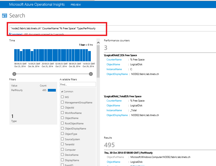The height and width of the screenshot is (166, 216).
Task: Check the DisplayName filter checkbox
Action: [62, 160]
